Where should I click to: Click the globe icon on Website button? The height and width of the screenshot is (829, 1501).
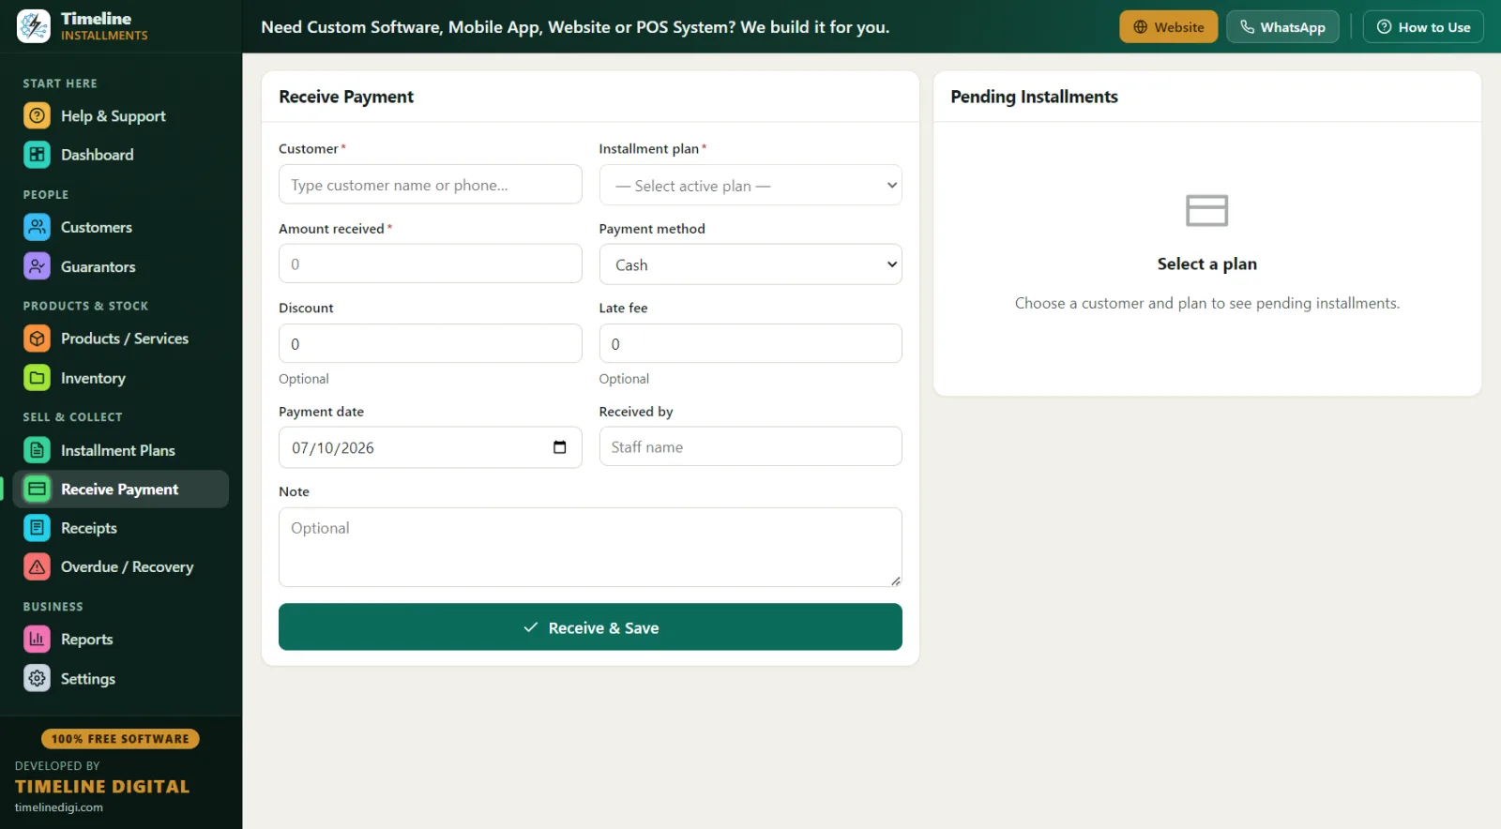tap(1141, 27)
